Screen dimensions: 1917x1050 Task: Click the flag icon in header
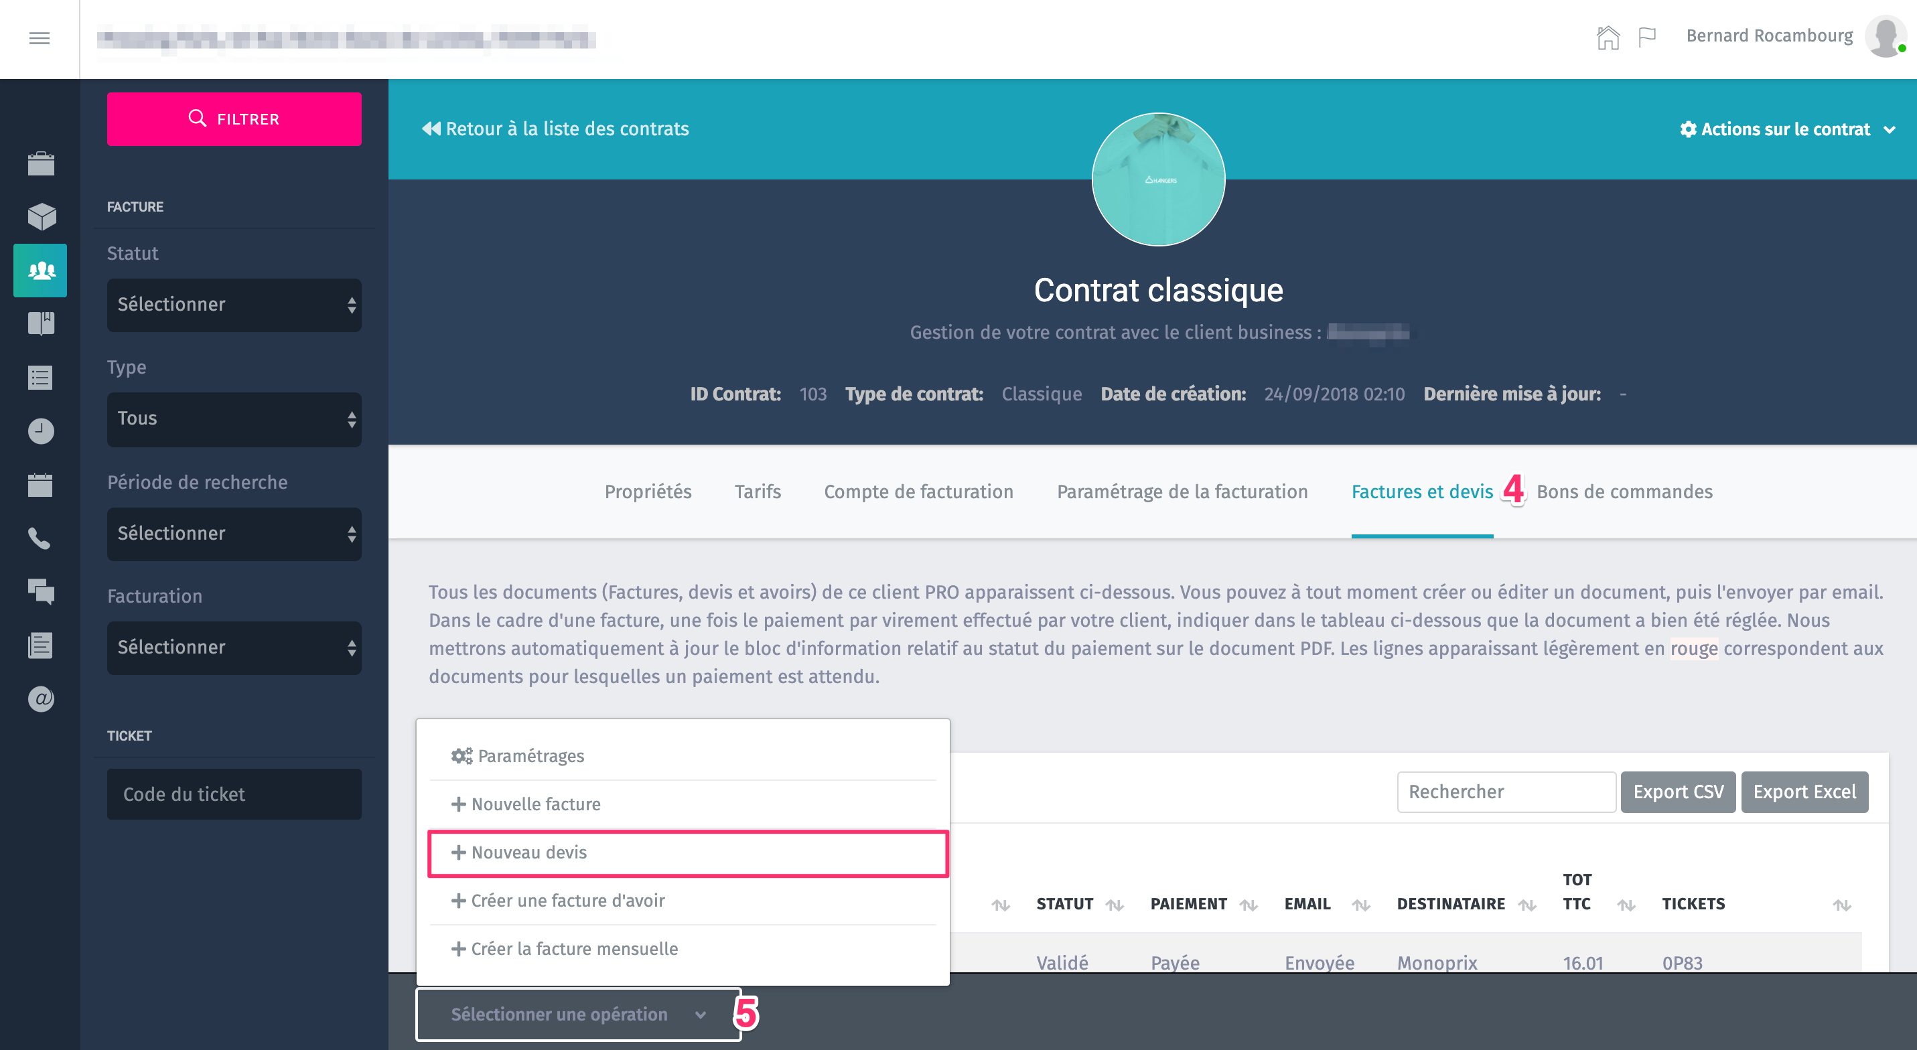(1647, 36)
